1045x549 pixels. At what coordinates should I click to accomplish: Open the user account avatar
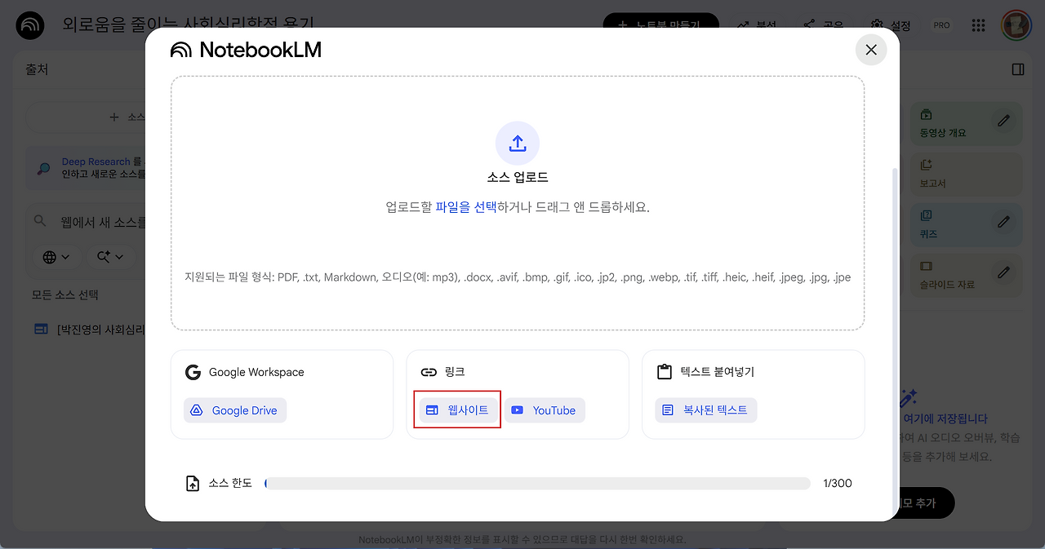(x=1016, y=25)
